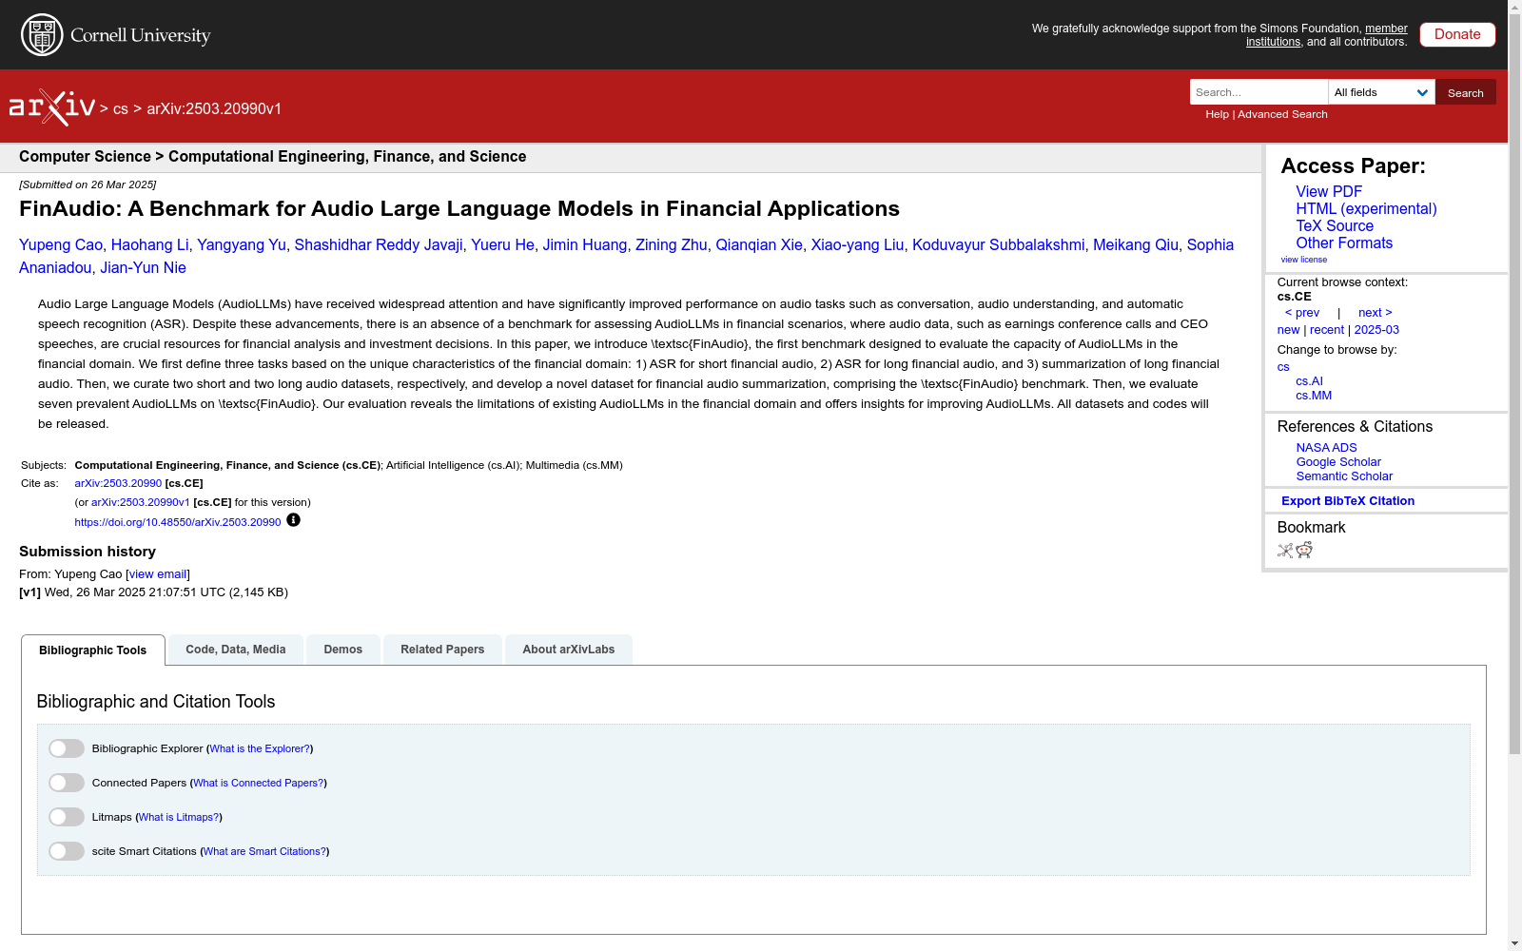This screenshot has width=1522, height=951.
Task: Click arXiv:2503.20990 cite link
Action: coord(118,483)
